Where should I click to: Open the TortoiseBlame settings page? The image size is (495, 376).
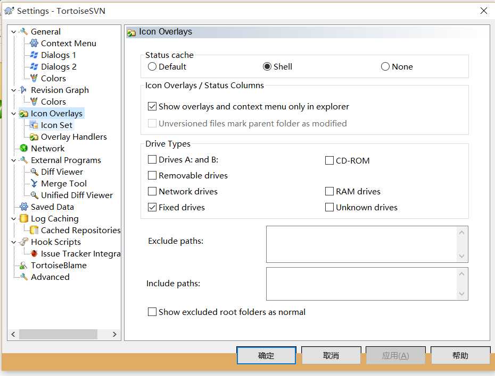click(59, 265)
